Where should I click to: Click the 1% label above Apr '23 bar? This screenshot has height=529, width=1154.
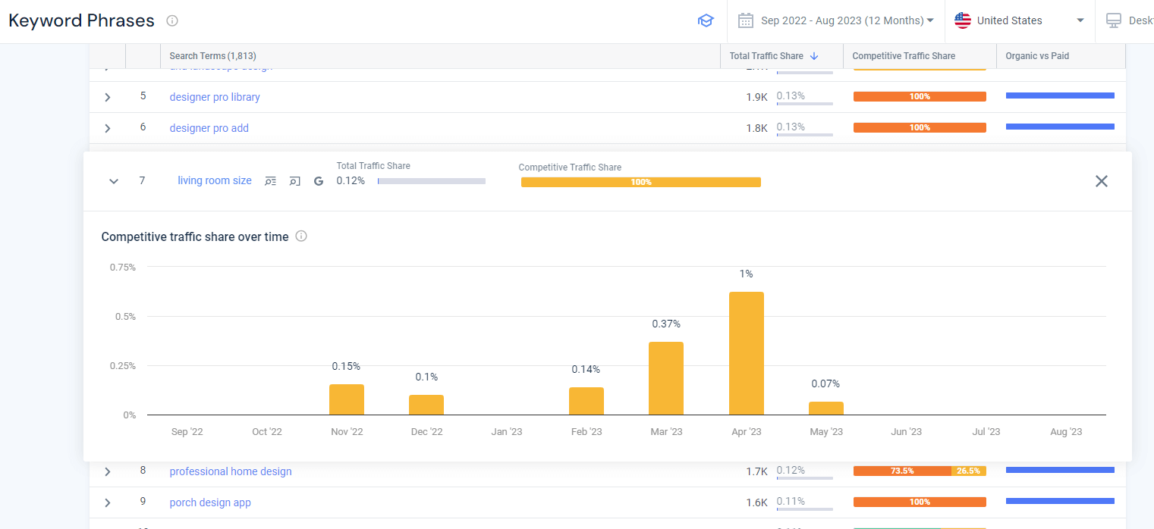point(747,274)
